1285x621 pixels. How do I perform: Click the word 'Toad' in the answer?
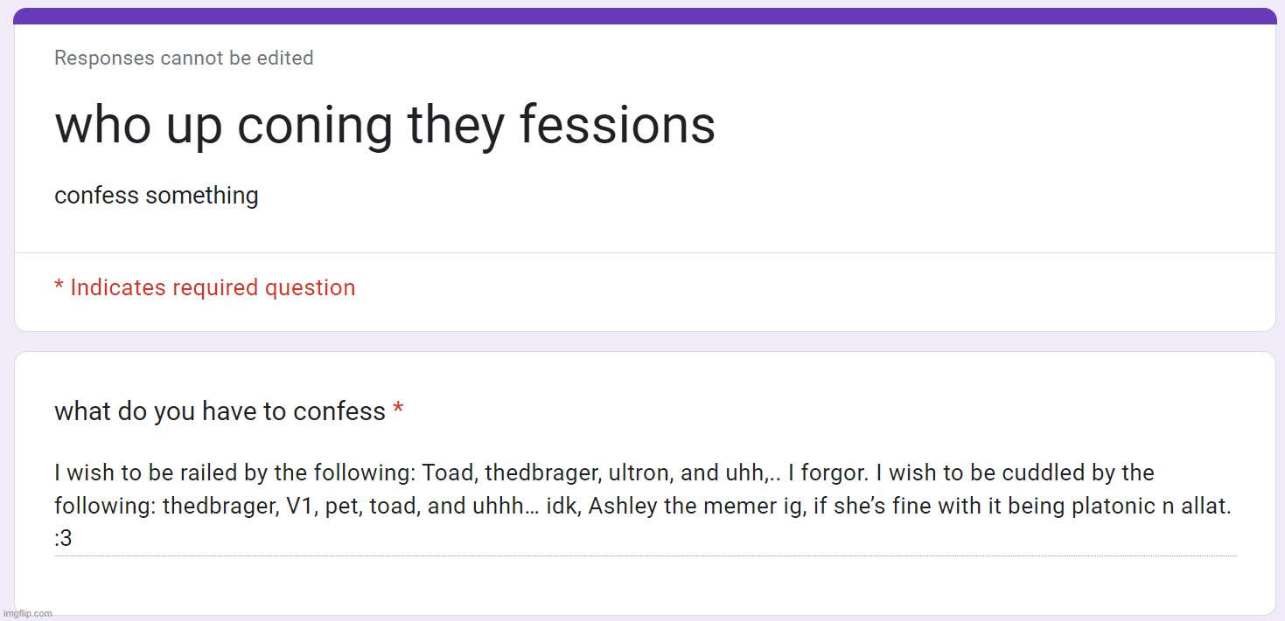point(448,473)
